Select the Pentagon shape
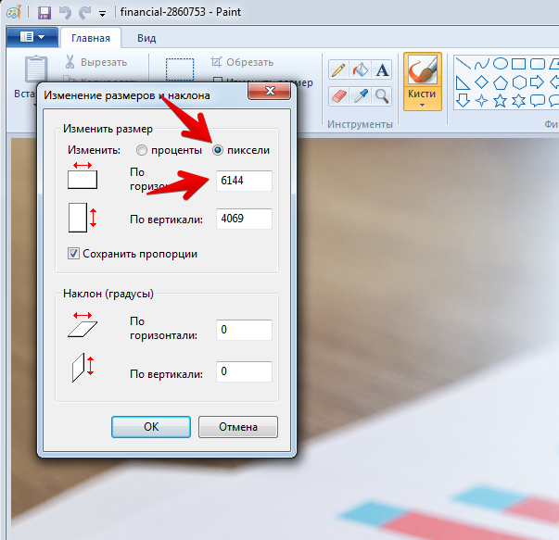Viewport: 559px width, 540px height. [x=501, y=82]
